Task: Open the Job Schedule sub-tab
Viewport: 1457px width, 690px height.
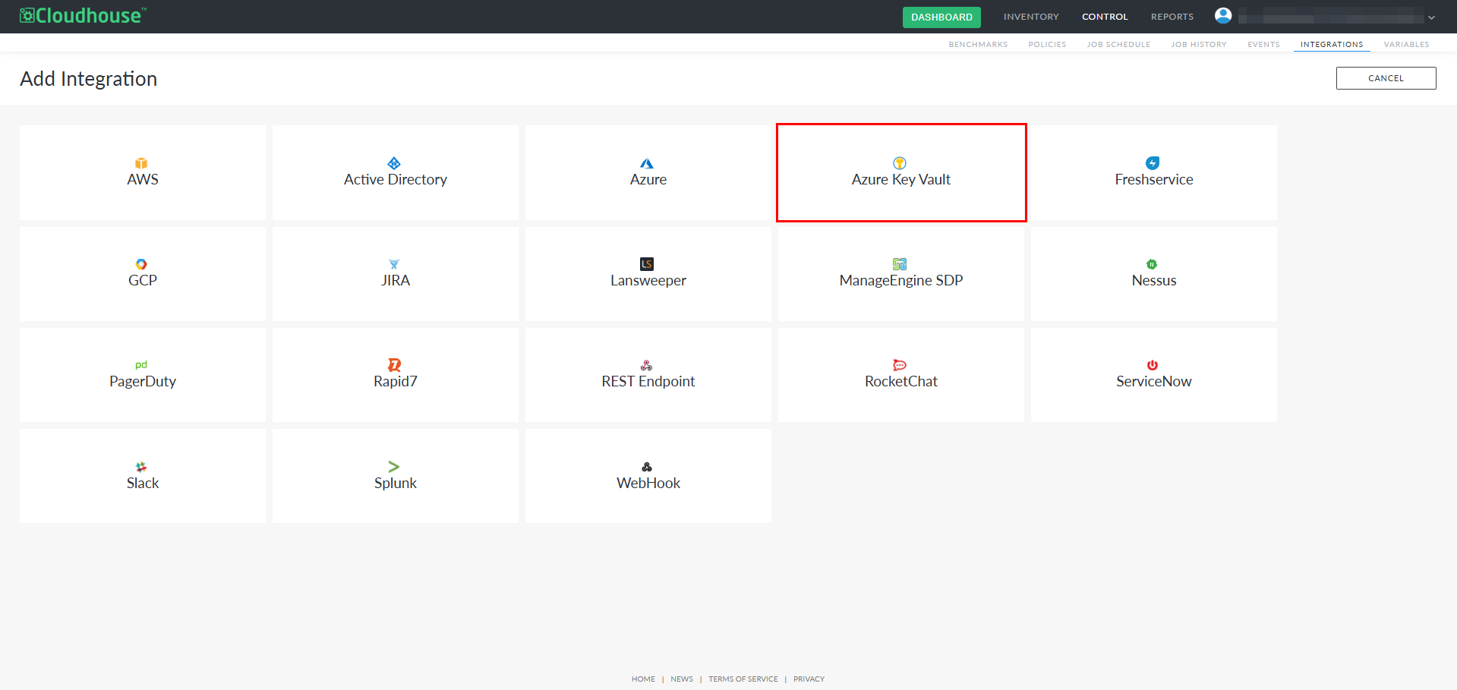Action: [x=1118, y=45]
